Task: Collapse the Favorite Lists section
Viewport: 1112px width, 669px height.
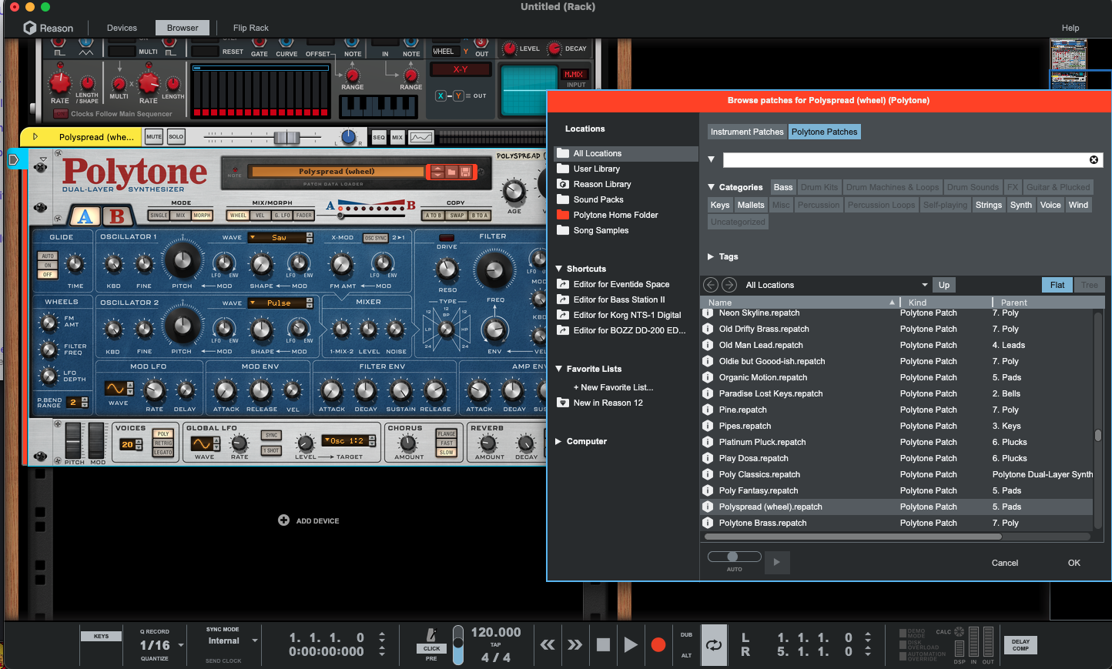Action: pyautogui.click(x=559, y=369)
